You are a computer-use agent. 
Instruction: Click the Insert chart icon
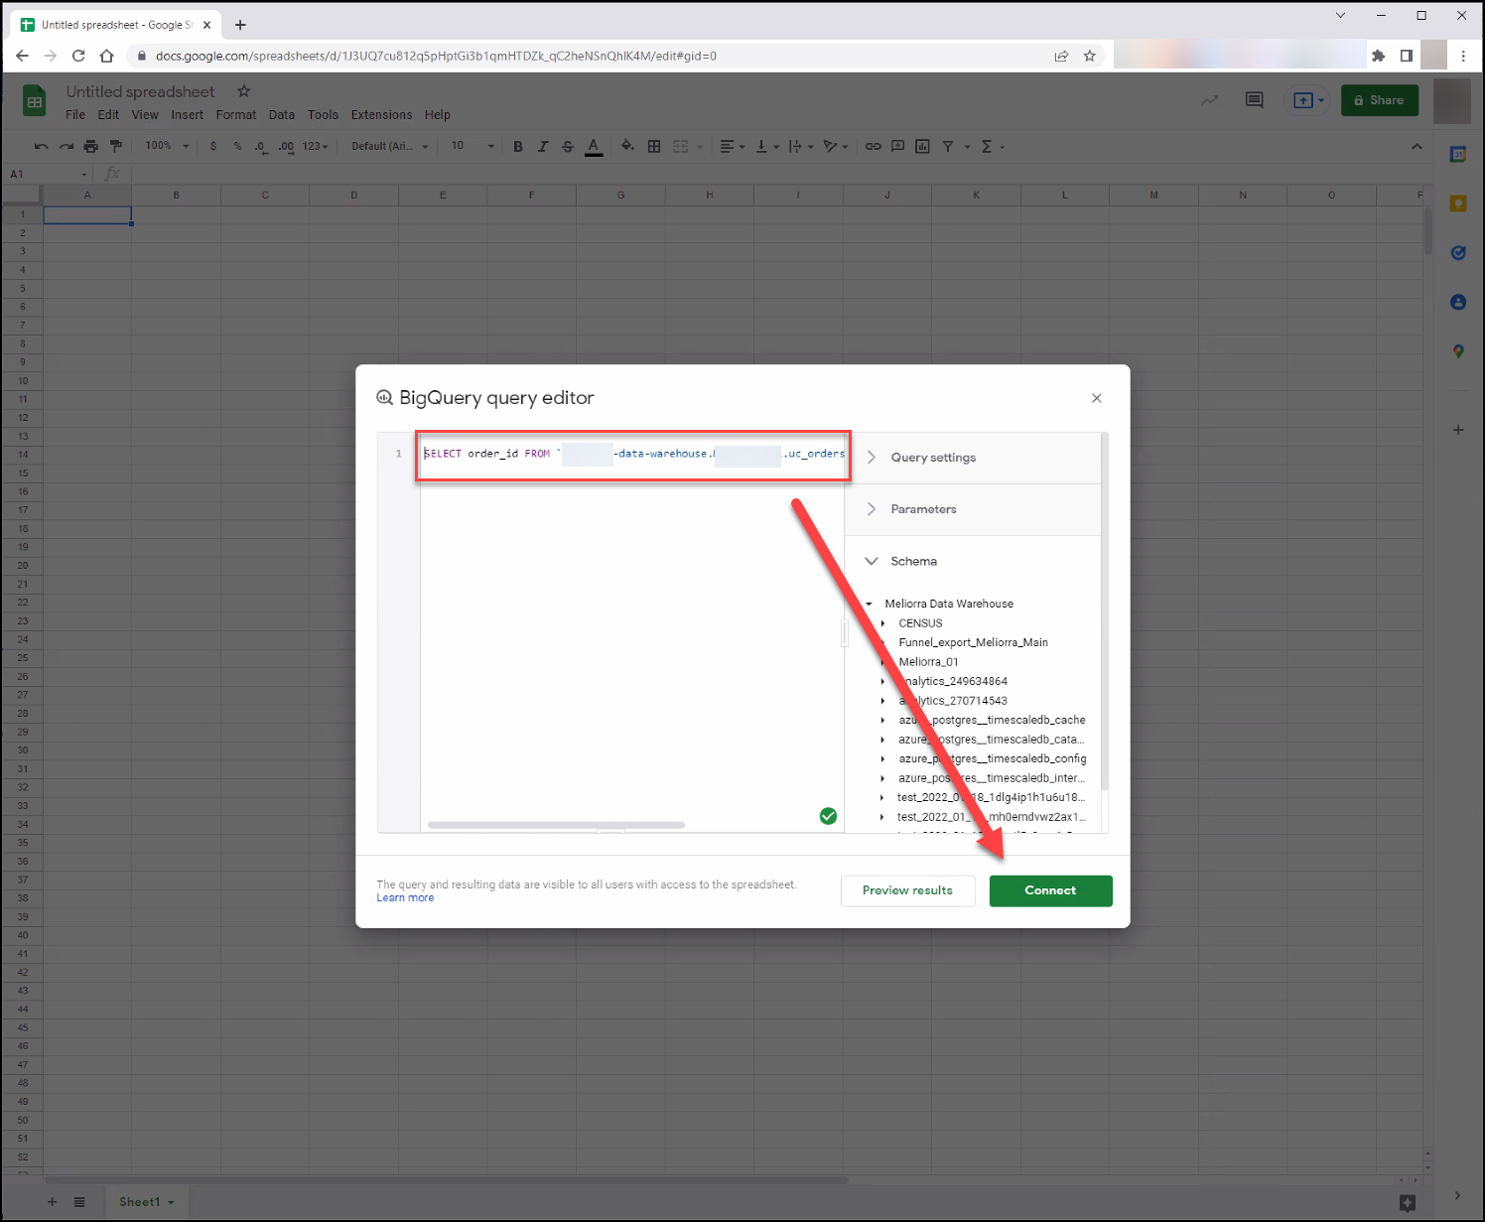pyautogui.click(x=922, y=146)
